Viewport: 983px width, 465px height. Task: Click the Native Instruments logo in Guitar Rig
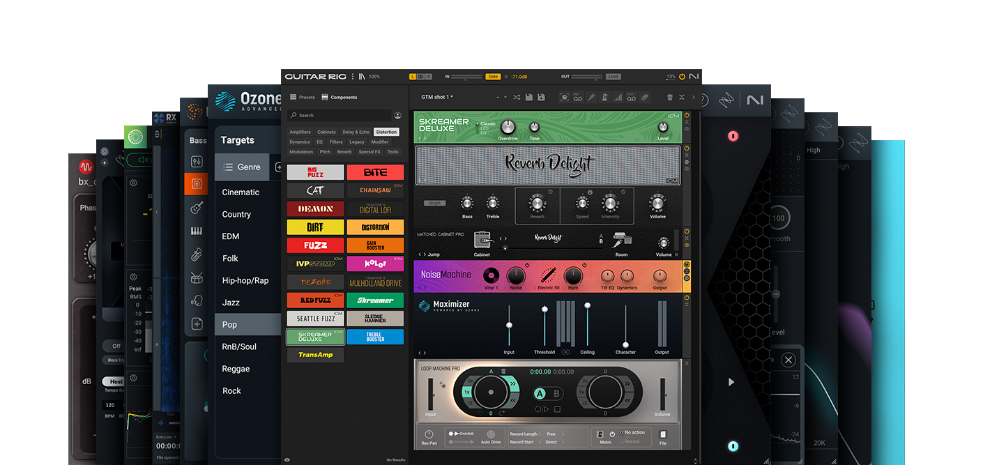pos(694,76)
